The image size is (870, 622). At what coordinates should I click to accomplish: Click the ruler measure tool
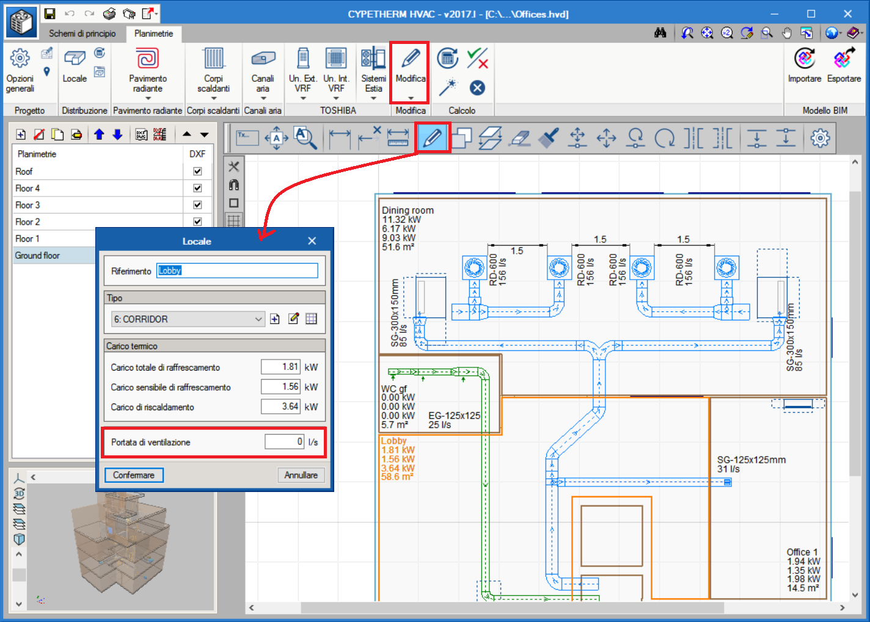[x=398, y=138]
